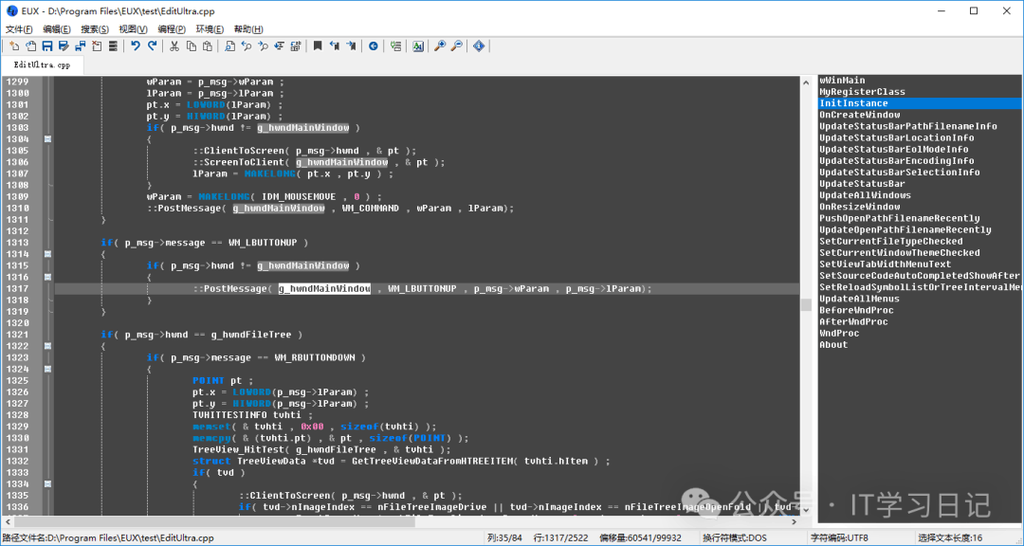Click the blue back navigation icon
The height and width of the screenshot is (546, 1024).
[373, 45]
